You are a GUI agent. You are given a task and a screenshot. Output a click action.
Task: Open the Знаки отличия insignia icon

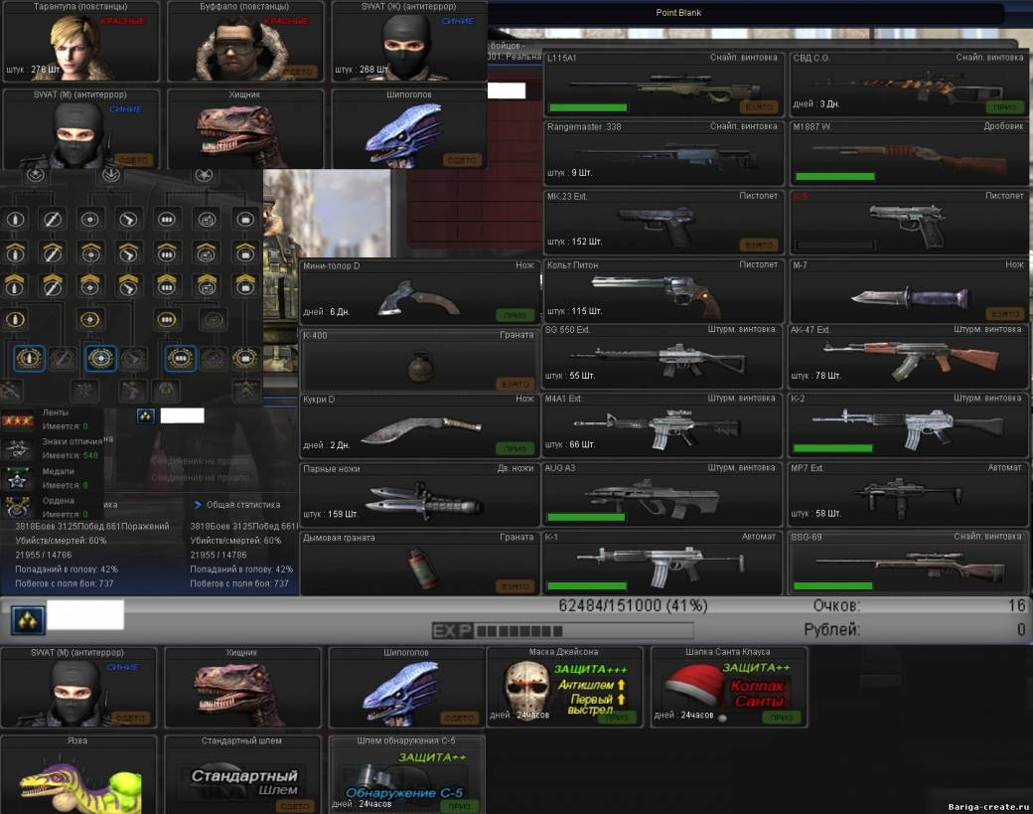tap(17, 449)
